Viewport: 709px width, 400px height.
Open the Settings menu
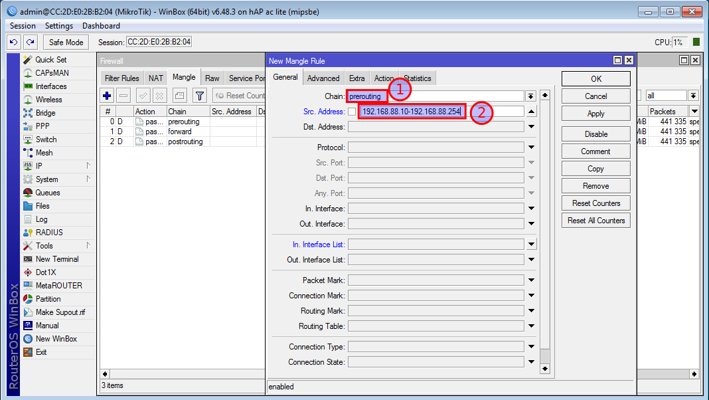[x=59, y=26]
